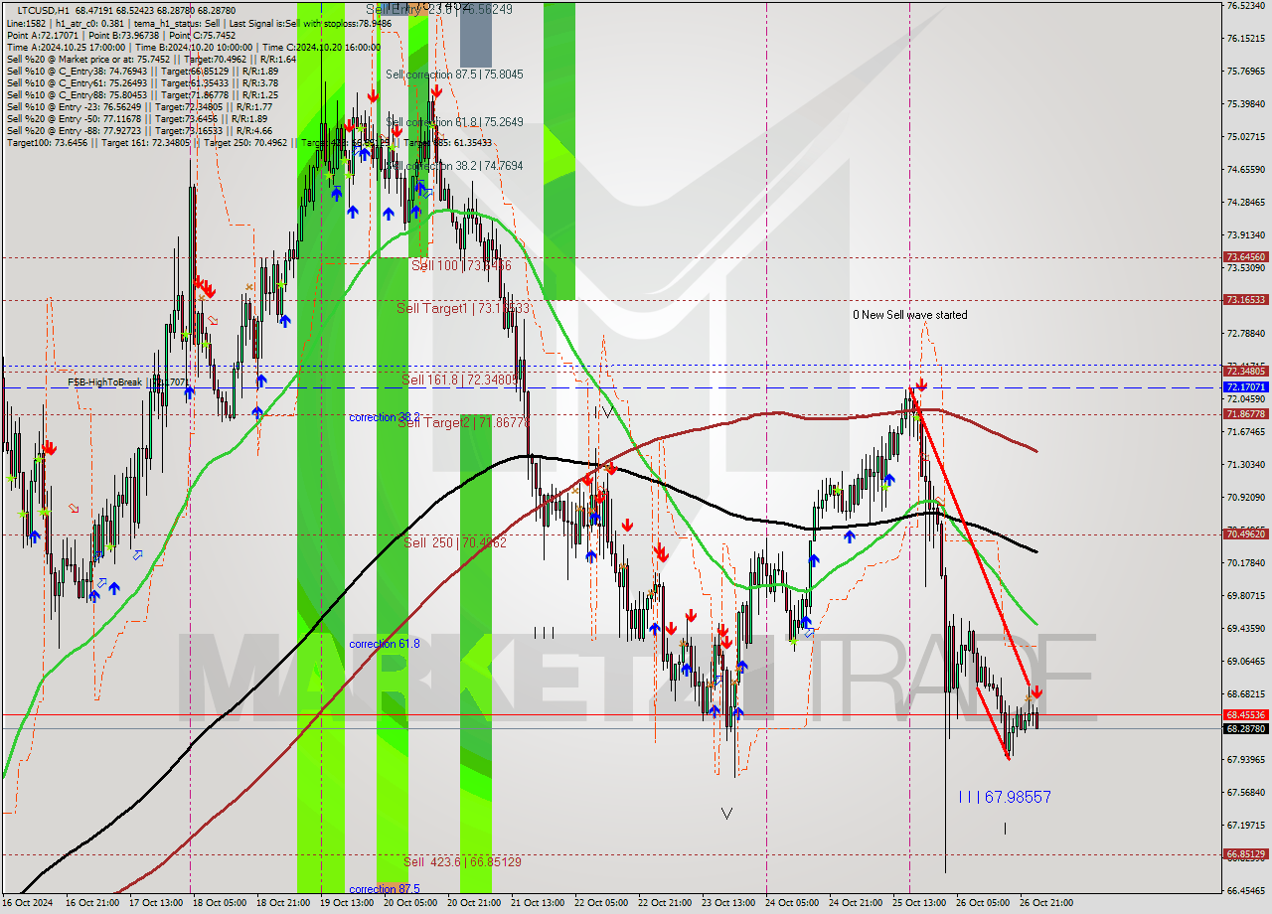Click 'Sell correction 87.5 | 75.8045' label
The height and width of the screenshot is (914, 1272).
coord(454,75)
